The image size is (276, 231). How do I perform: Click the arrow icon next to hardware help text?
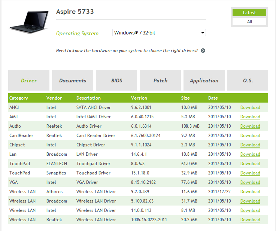203,51
